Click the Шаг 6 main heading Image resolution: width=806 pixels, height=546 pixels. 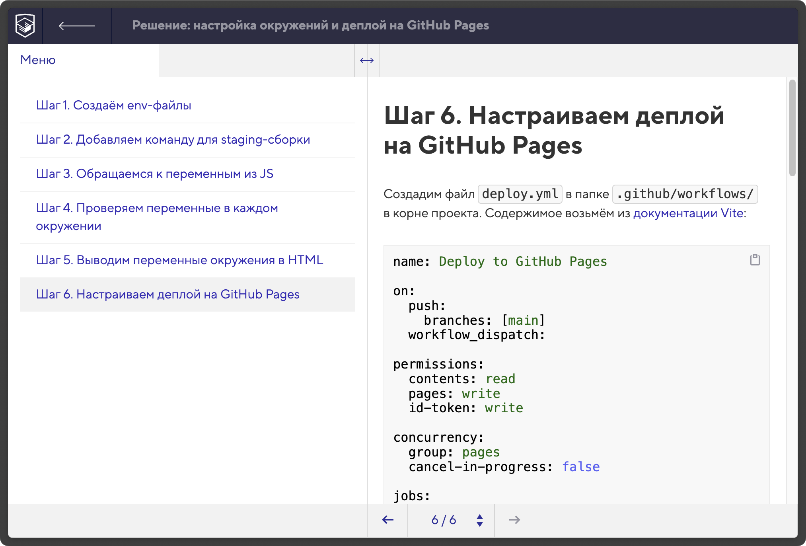(x=553, y=130)
